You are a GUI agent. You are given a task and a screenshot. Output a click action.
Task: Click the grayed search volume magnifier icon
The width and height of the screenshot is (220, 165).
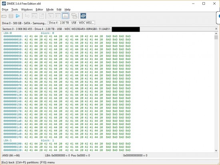click(x=34, y=16)
